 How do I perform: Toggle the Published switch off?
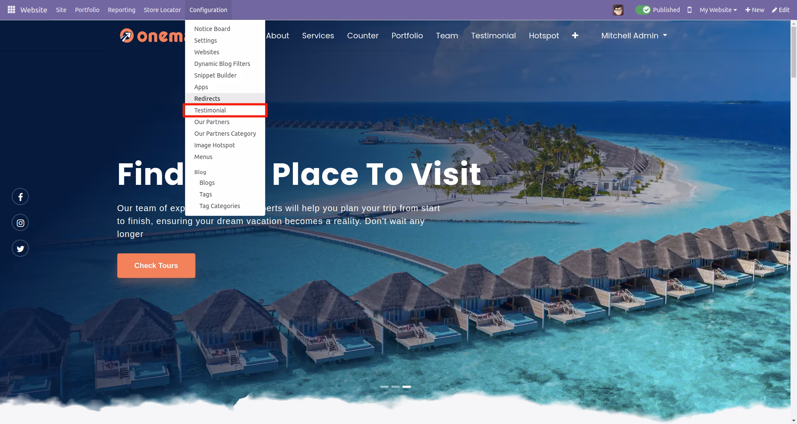(643, 10)
